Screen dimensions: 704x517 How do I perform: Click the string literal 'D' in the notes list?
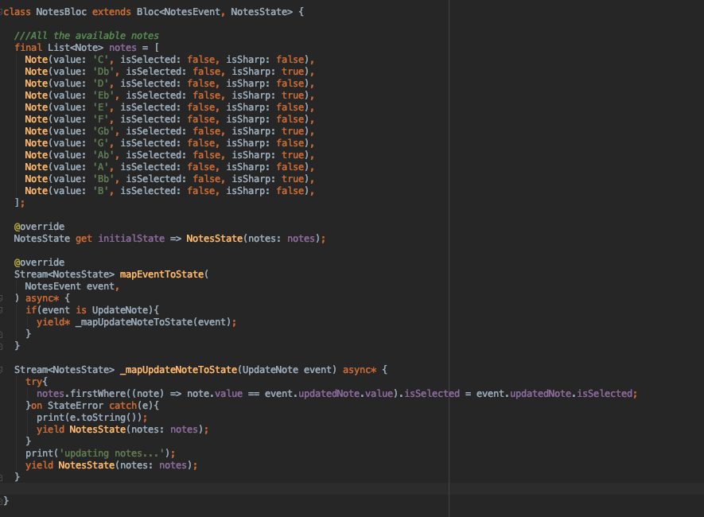coord(100,84)
